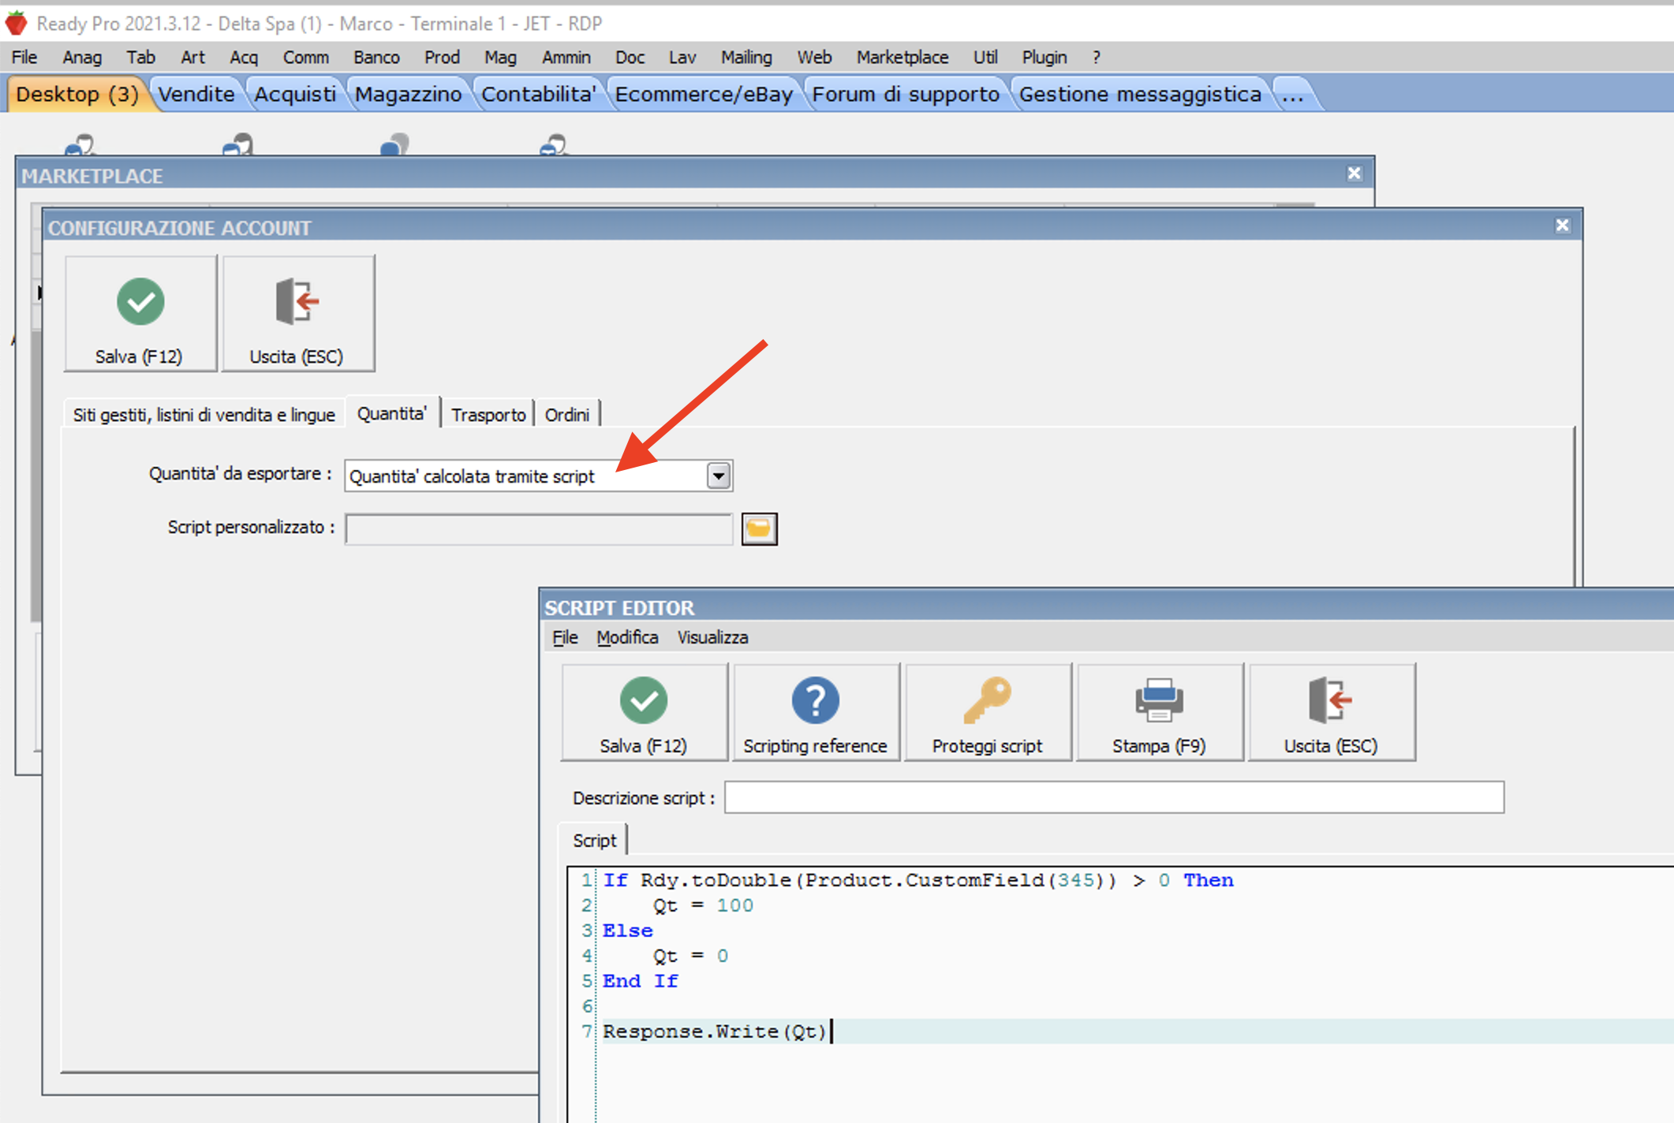The height and width of the screenshot is (1123, 1674).
Task: Exit Script Editor with Uscita (ESC)
Action: tap(1332, 712)
